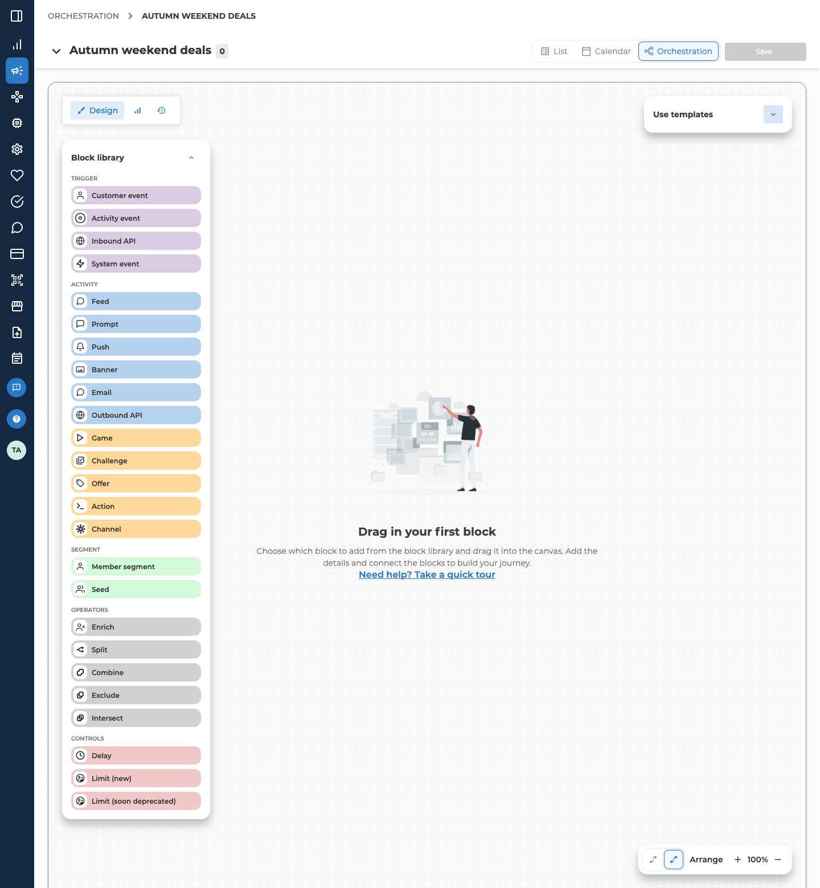
Task: Open the campaigns megaphone sidebar icon
Action: (x=17, y=71)
